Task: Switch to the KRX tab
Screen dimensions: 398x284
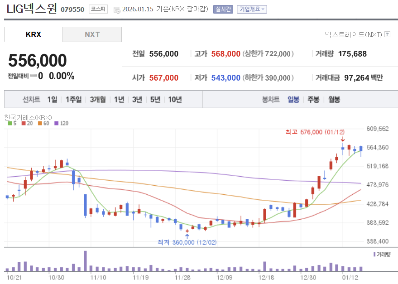Action: coord(33,34)
